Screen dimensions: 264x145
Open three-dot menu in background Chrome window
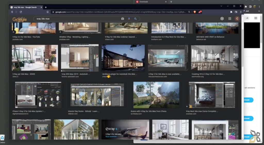259,6
